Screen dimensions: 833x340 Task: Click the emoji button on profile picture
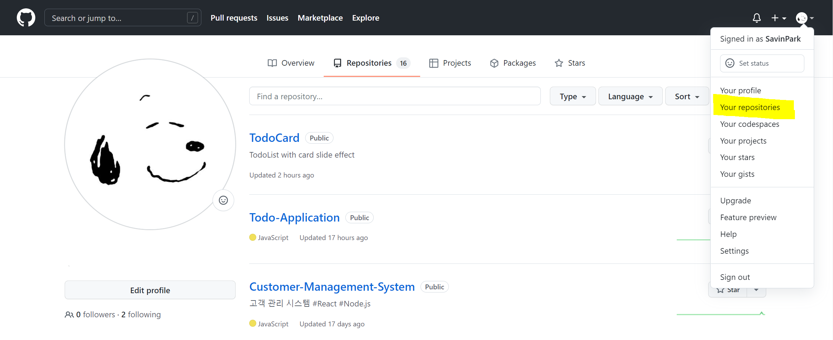point(223,200)
